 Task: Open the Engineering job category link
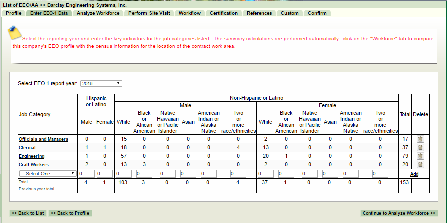[31, 156]
